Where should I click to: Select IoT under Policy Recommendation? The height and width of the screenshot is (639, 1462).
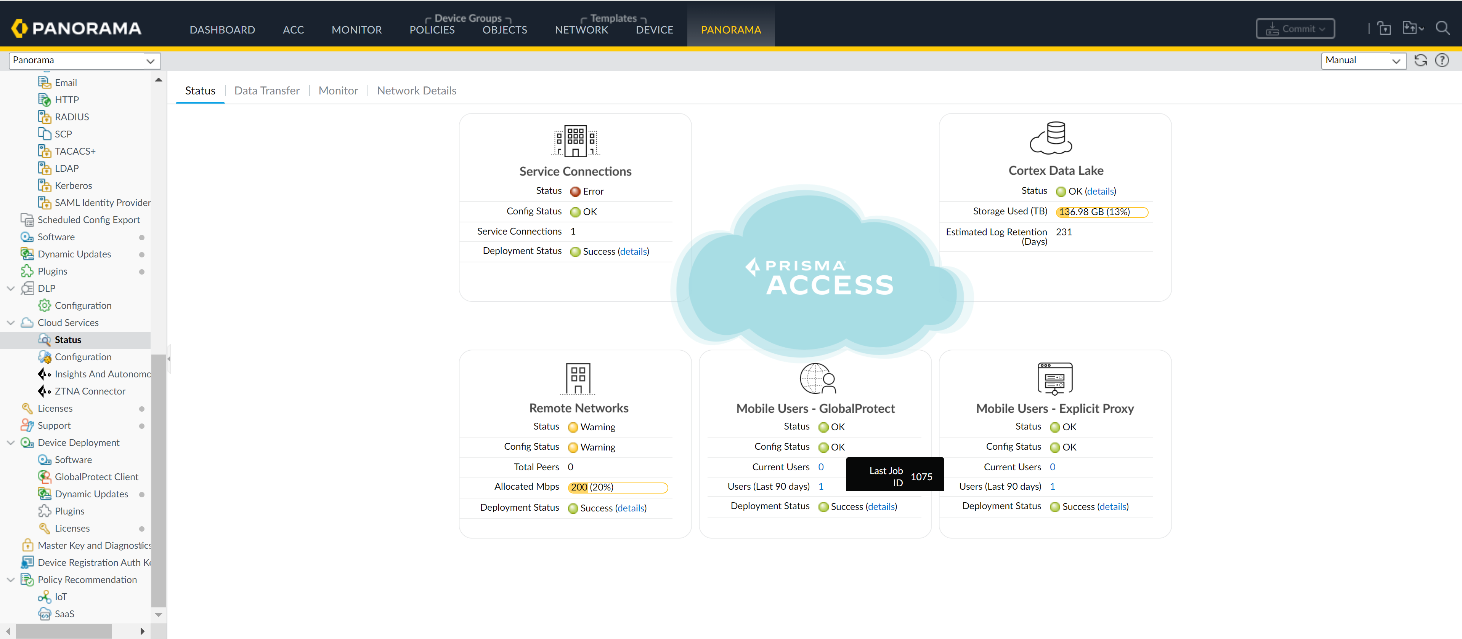pyautogui.click(x=59, y=596)
